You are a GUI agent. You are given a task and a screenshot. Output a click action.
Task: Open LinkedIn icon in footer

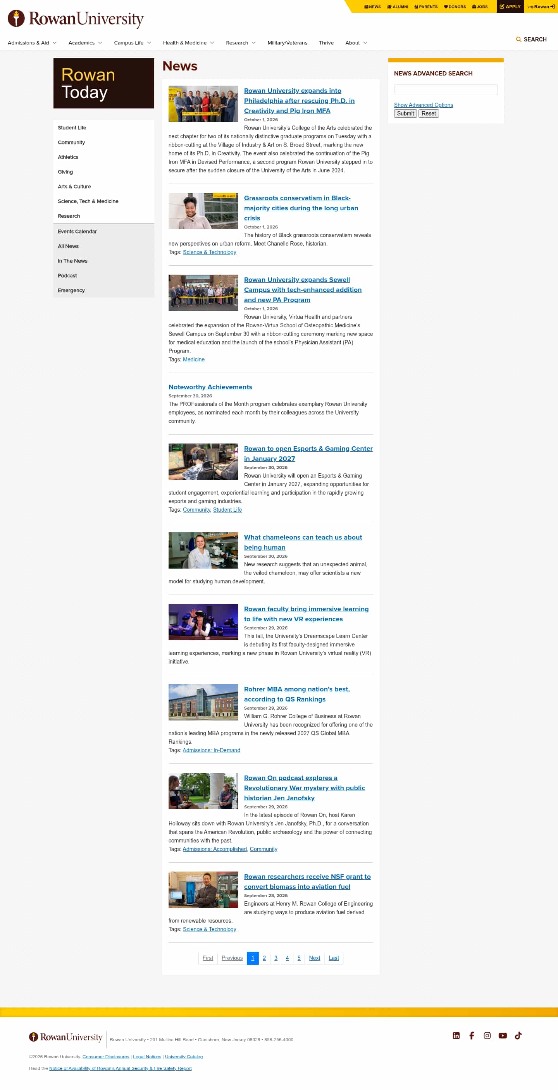(456, 1035)
